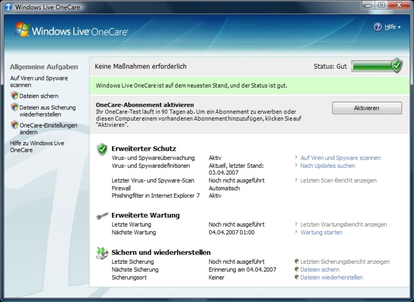Click Letzten Sicherungsbericht anzeigen
The image size is (414, 302).
[x=345, y=262]
